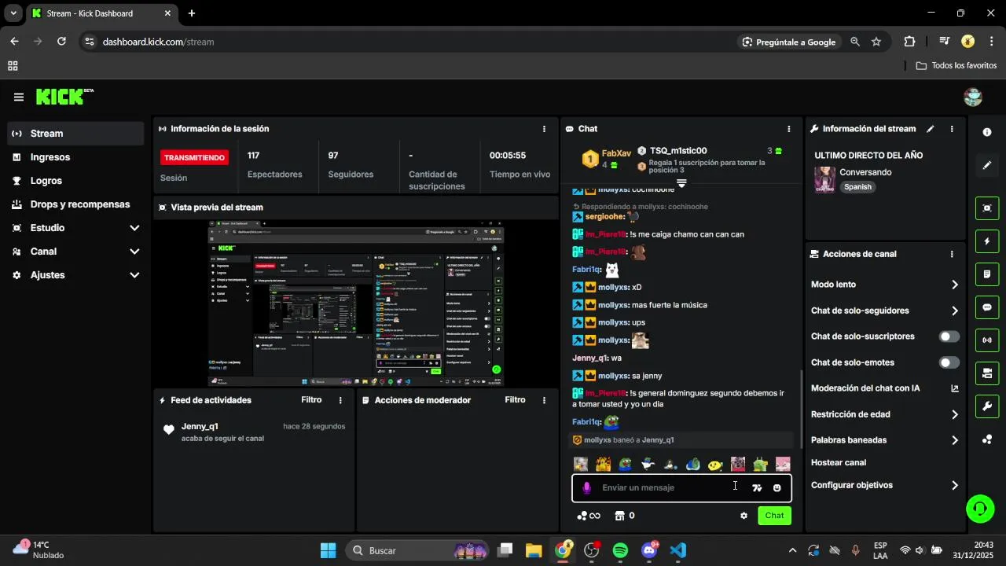This screenshot has width=1006, height=566.
Task: Select the yellow lemon quick emote
Action: point(715,465)
